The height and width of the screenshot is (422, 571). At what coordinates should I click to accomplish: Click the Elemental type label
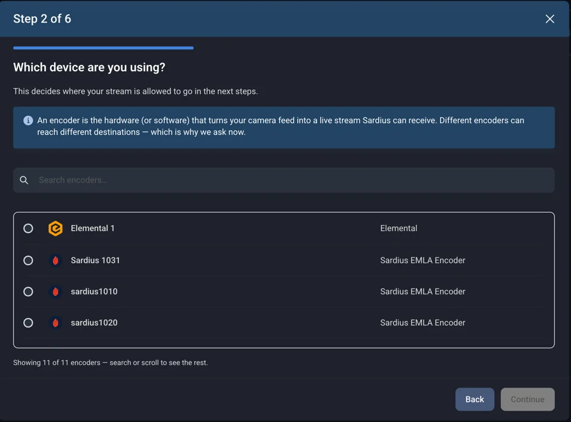pyautogui.click(x=399, y=228)
